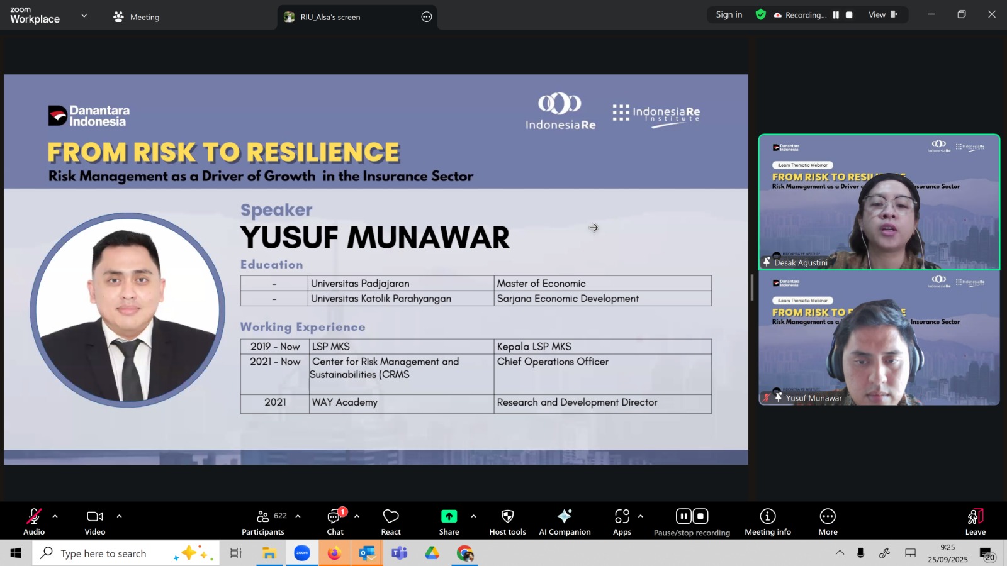Expand audio options arrow next to Audio
This screenshot has height=566, width=1007.
(x=55, y=516)
